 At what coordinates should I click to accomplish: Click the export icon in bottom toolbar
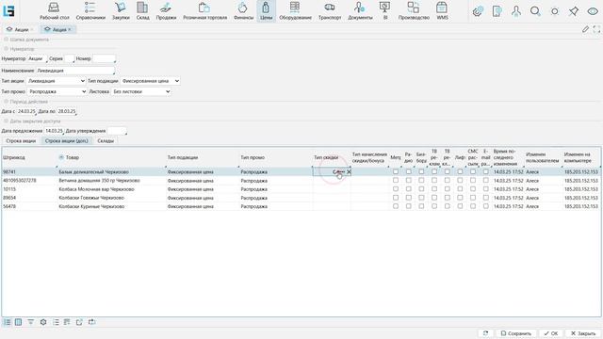pos(79,322)
